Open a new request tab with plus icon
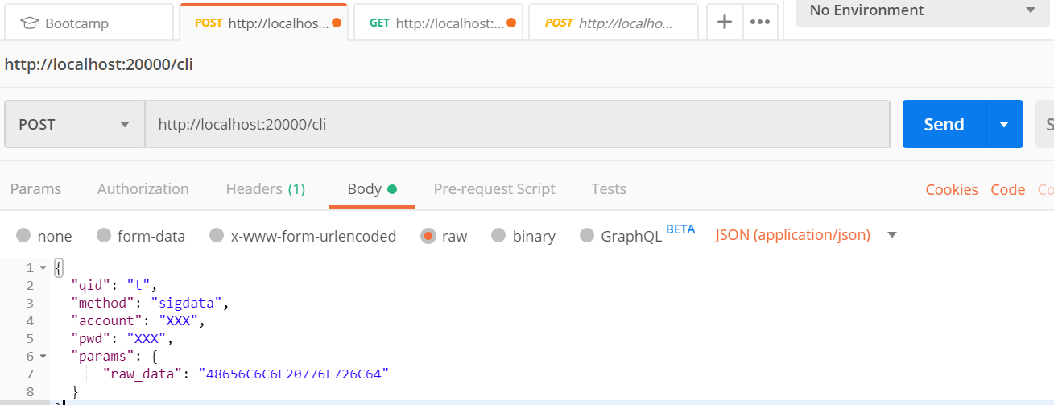1054x405 pixels. coord(725,23)
